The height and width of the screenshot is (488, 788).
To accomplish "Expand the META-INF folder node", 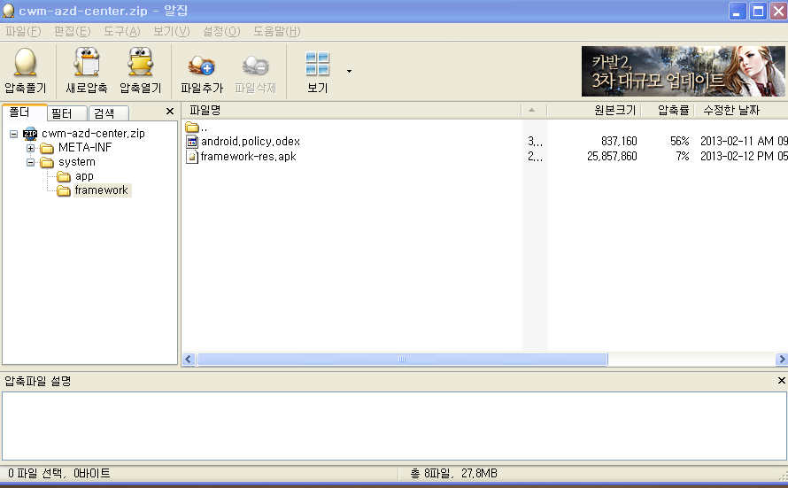I will pos(30,148).
